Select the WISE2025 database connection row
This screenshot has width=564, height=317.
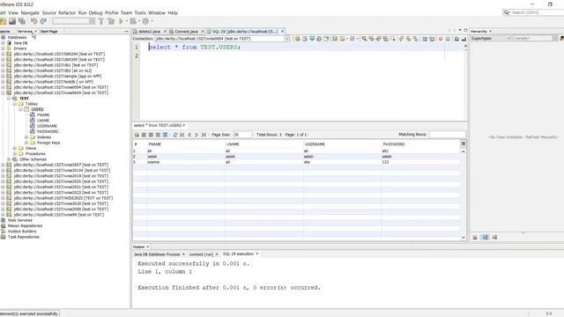(x=63, y=198)
